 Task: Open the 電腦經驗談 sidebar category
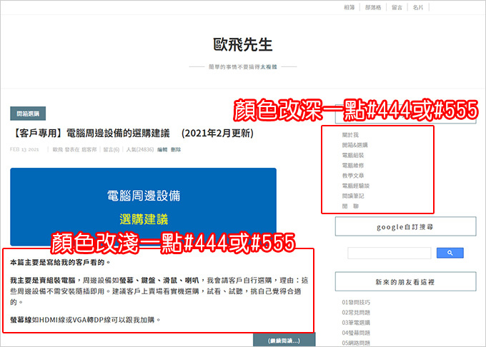pyautogui.click(x=355, y=186)
